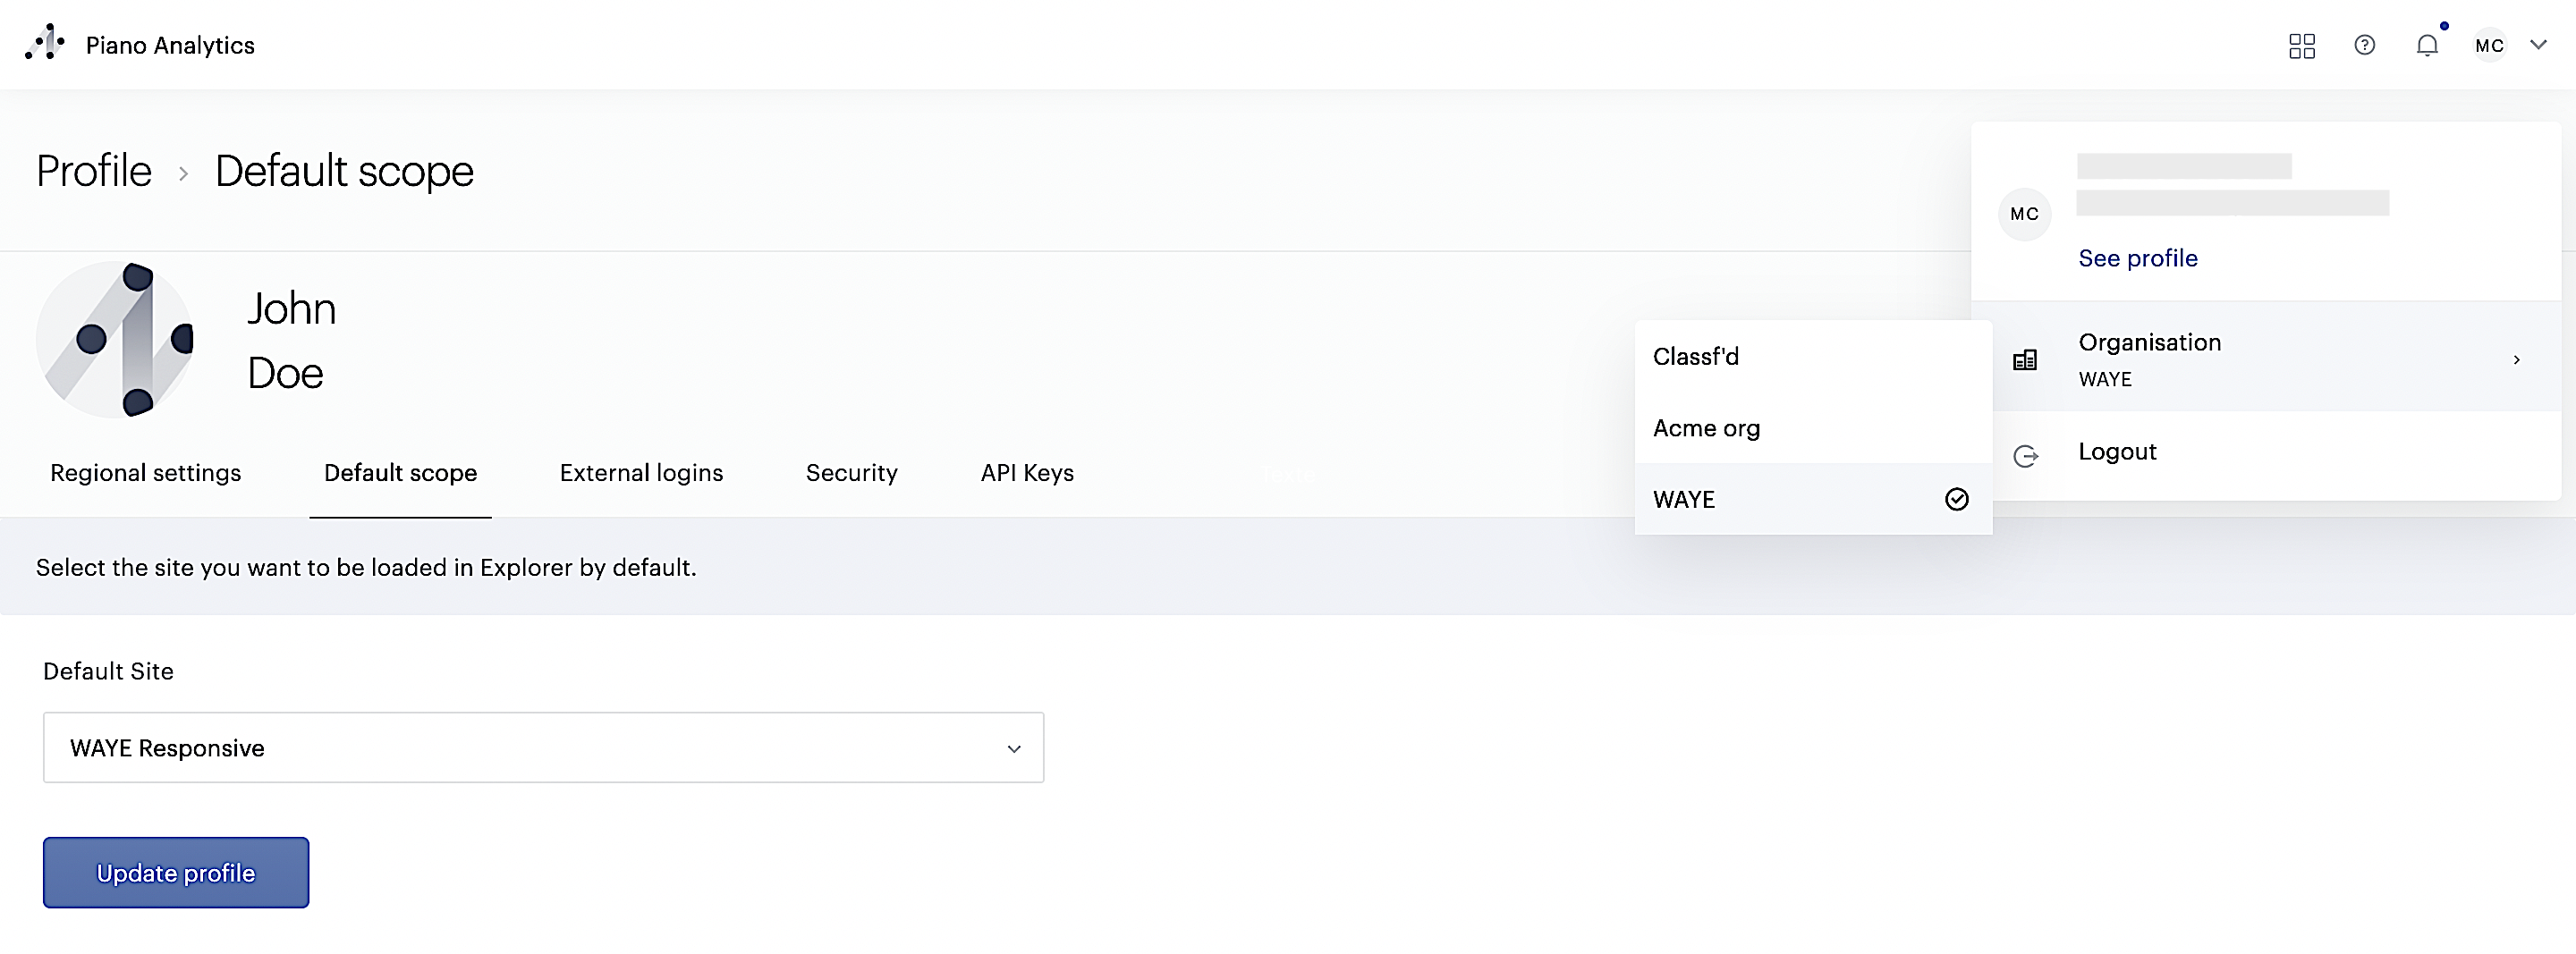The image size is (2576, 954).
Task: Switch to Regional settings tab
Action: pyautogui.click(x=146, y=473)
